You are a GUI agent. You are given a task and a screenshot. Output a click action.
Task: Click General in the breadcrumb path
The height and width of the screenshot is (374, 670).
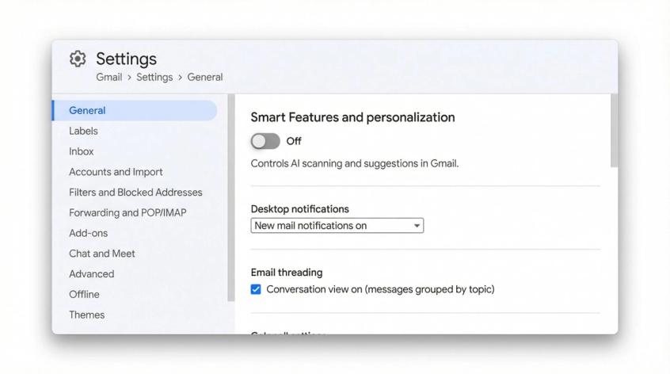[x=204, y=78]
